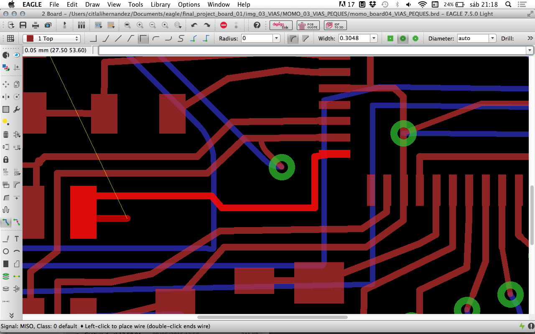Image resolution: width=535 pixels, height=334 pixels.
Task: Open the Use library dialog
Action: 82,25
